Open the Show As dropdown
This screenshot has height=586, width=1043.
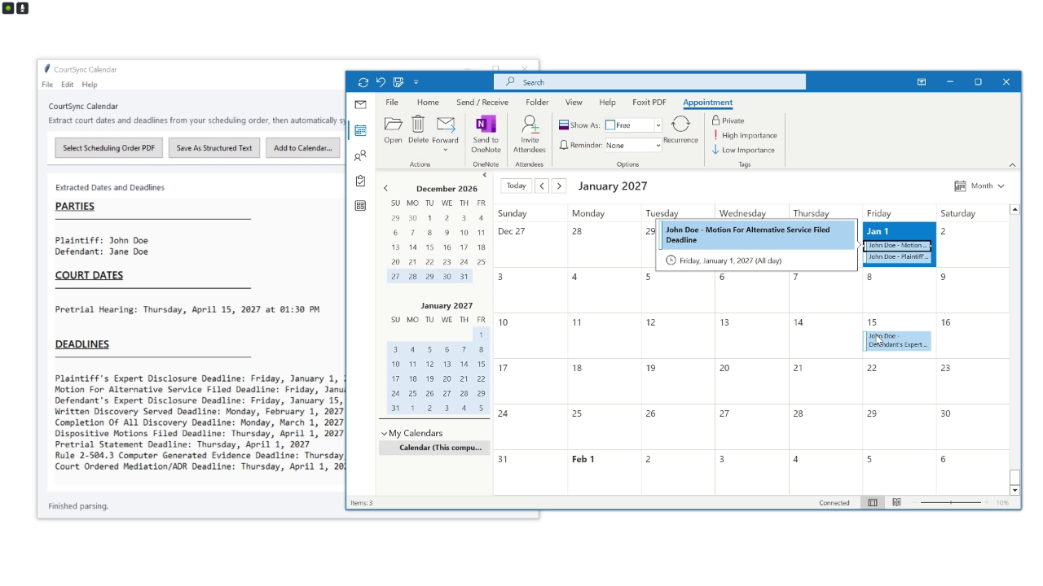click(658, 125)
